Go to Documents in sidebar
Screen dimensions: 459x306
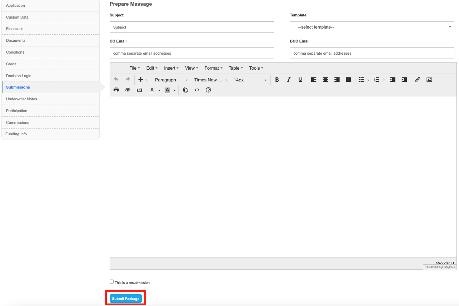[51, 40]
